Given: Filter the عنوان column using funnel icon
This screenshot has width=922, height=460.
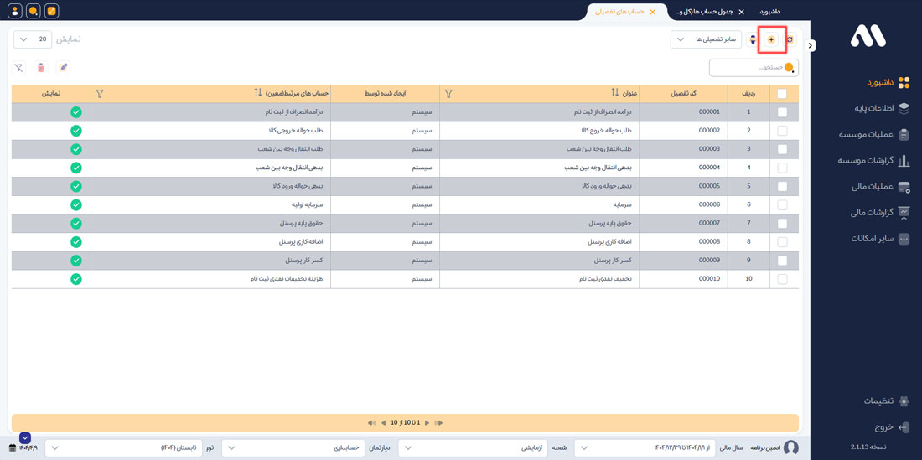Looking at the screenshot, I should (448, 94).
